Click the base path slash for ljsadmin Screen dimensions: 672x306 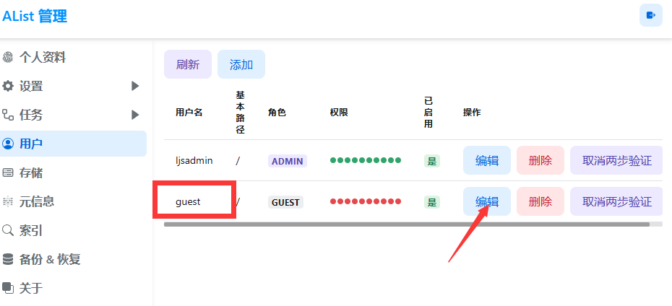click(238, 161)
